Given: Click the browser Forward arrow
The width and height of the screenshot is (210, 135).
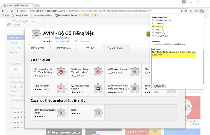Looking at the screenshot, I should [x=7, y=11].
